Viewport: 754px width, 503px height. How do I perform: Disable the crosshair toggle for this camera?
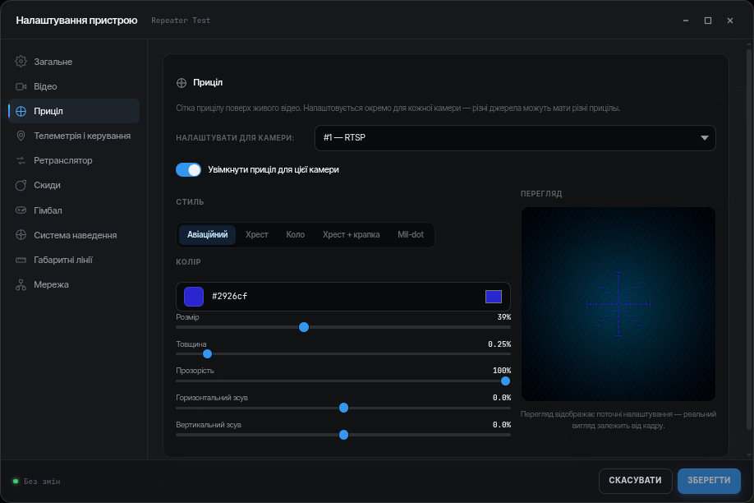coord(189,170)
